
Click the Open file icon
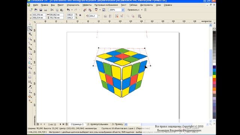(36, 10)
